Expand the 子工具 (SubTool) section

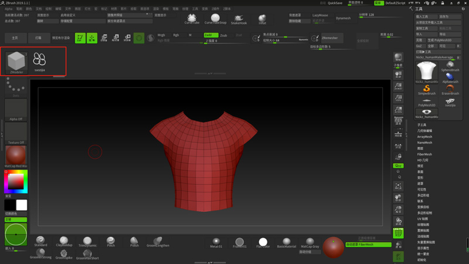click(422, 125)
